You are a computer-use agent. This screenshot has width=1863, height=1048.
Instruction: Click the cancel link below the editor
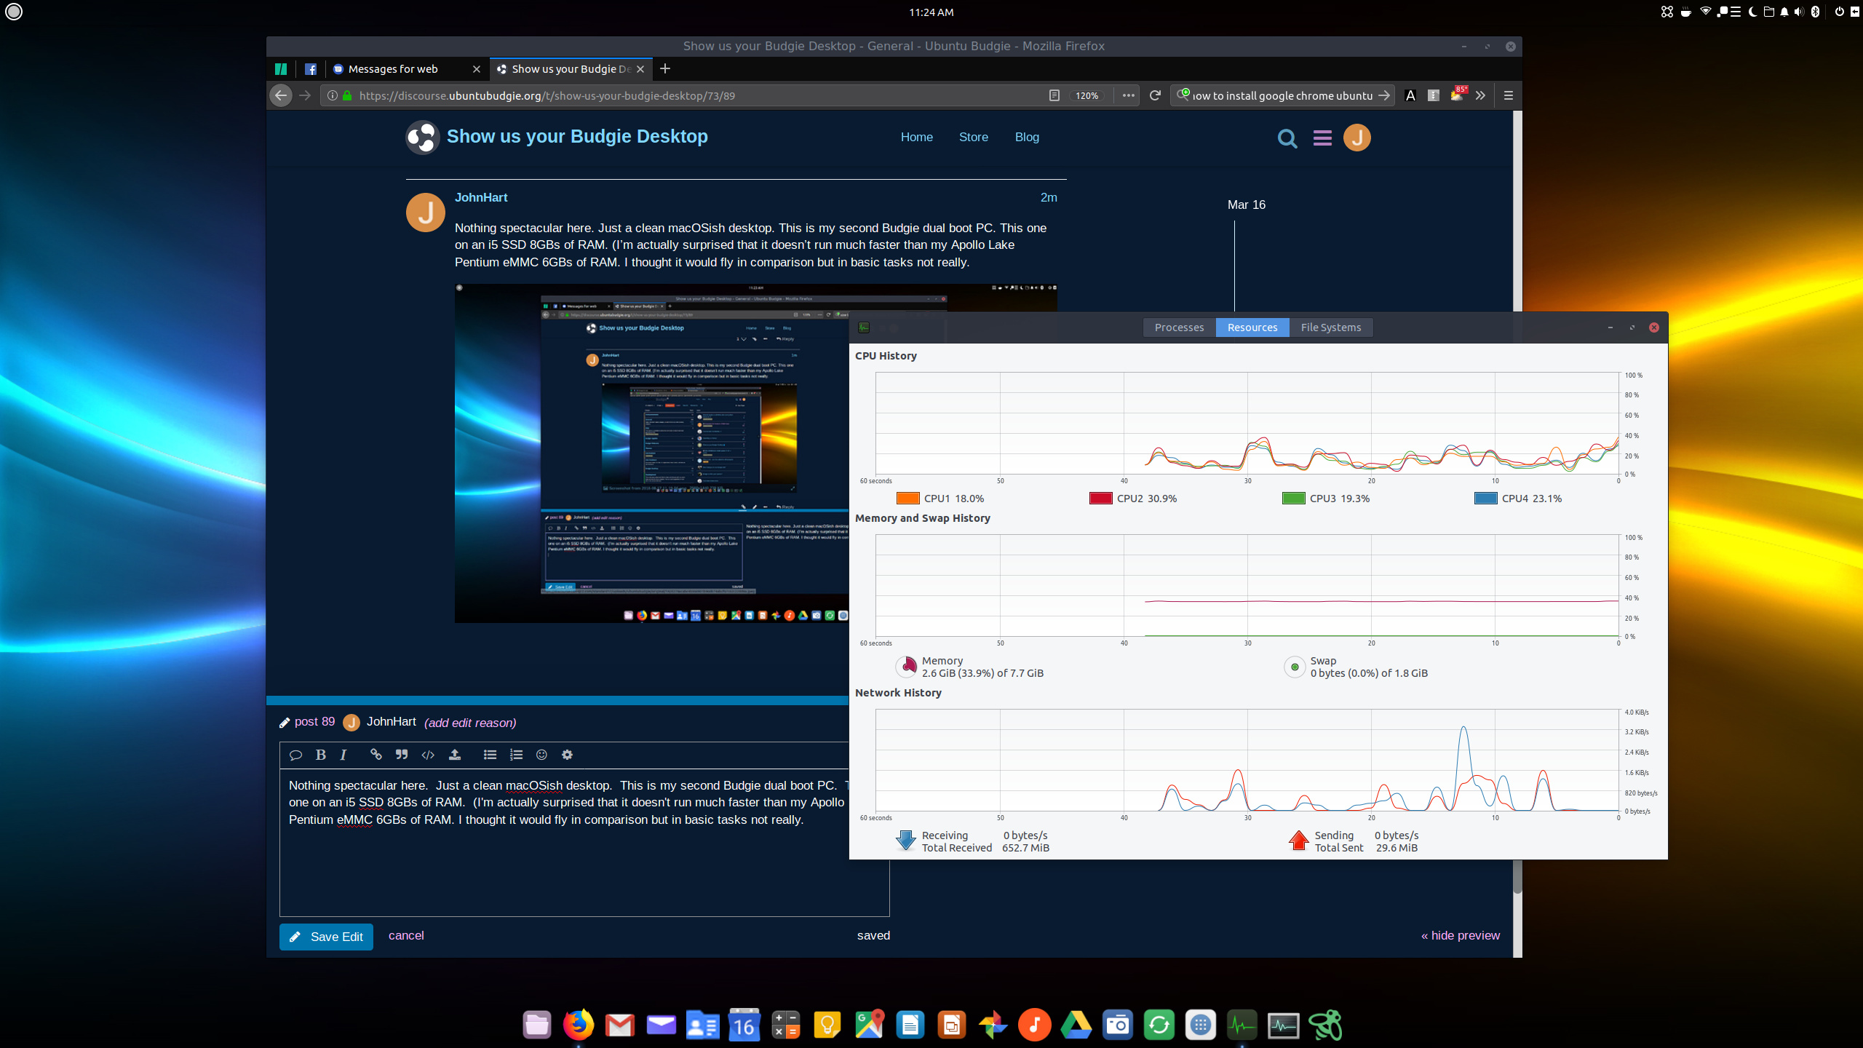pos(405,935)
